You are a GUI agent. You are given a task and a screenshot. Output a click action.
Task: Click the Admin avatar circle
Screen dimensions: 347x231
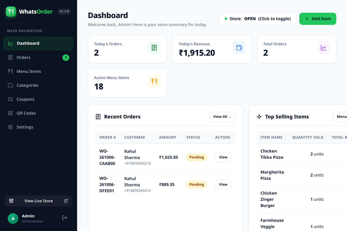13,218
